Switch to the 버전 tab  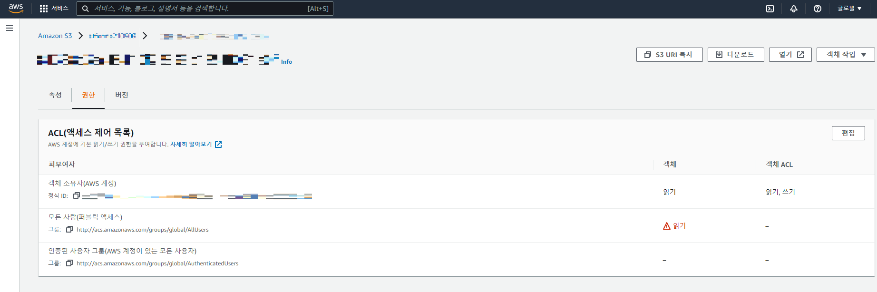[x=121, y=95]
